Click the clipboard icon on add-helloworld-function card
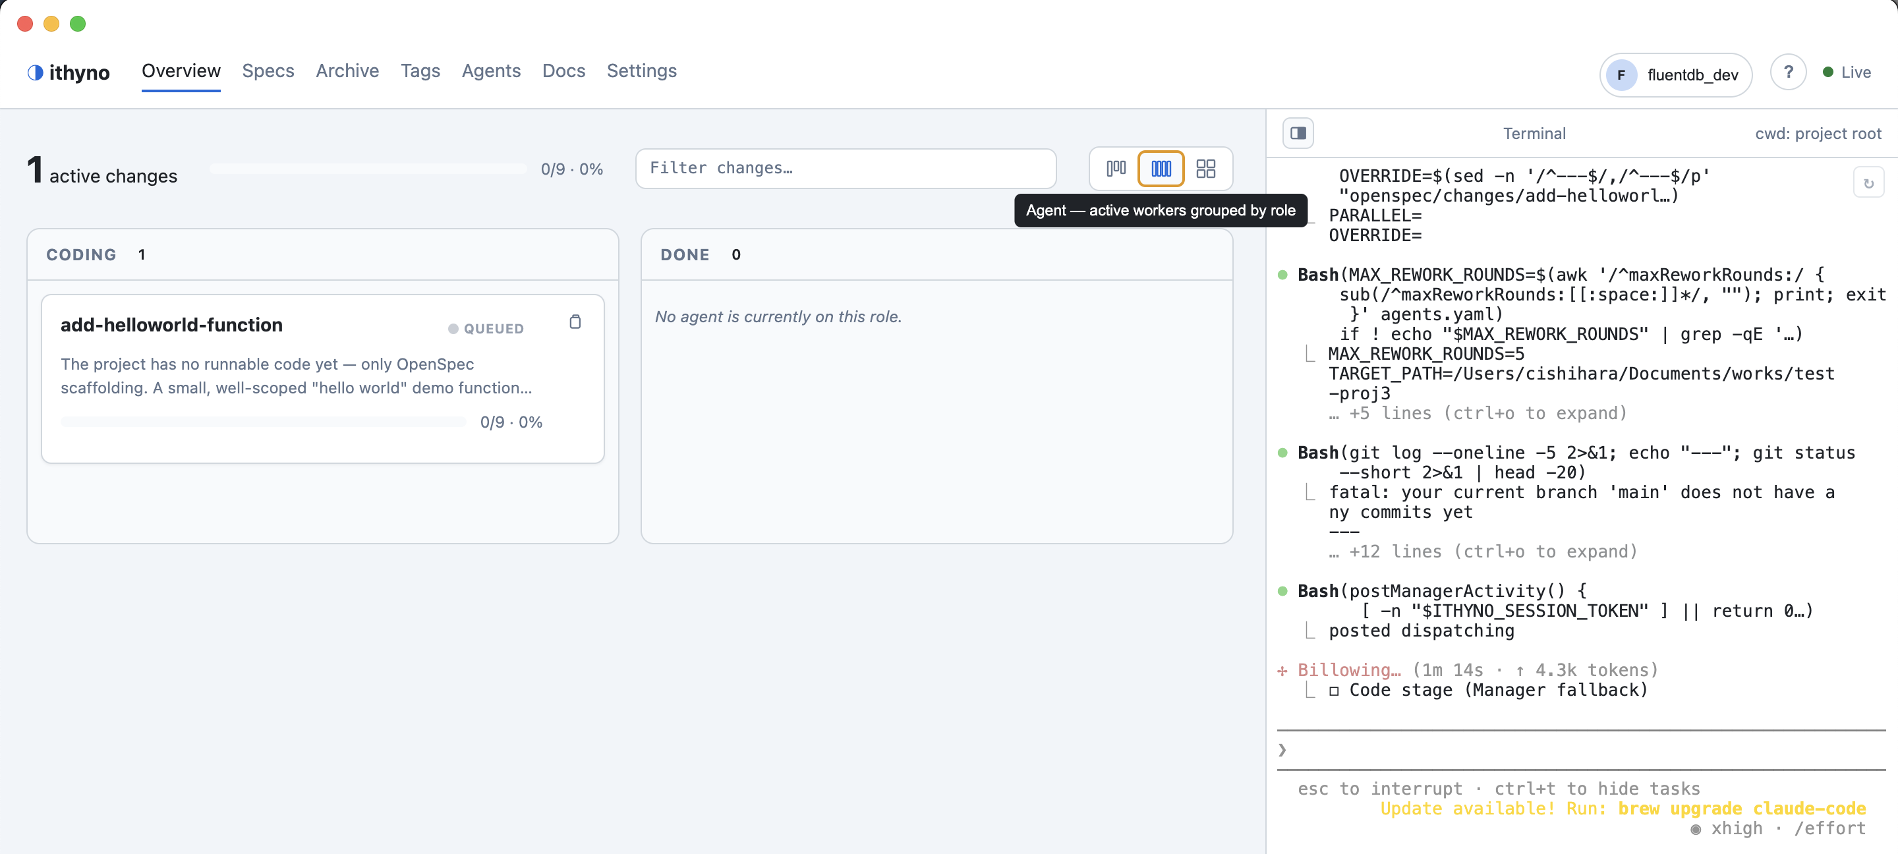The image size is (1898, 854). [575, 322]
